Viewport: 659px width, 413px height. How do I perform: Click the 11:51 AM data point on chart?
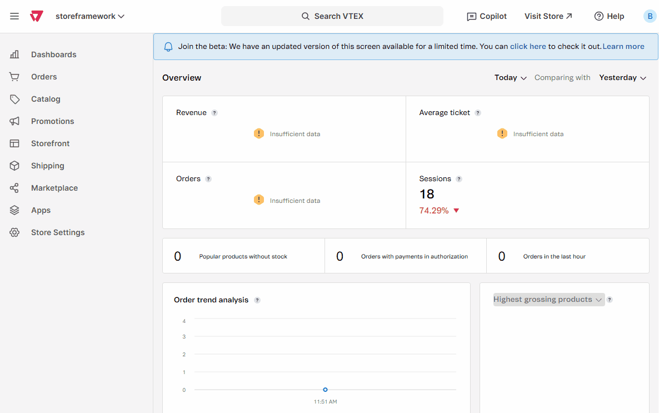click(325, 390)
